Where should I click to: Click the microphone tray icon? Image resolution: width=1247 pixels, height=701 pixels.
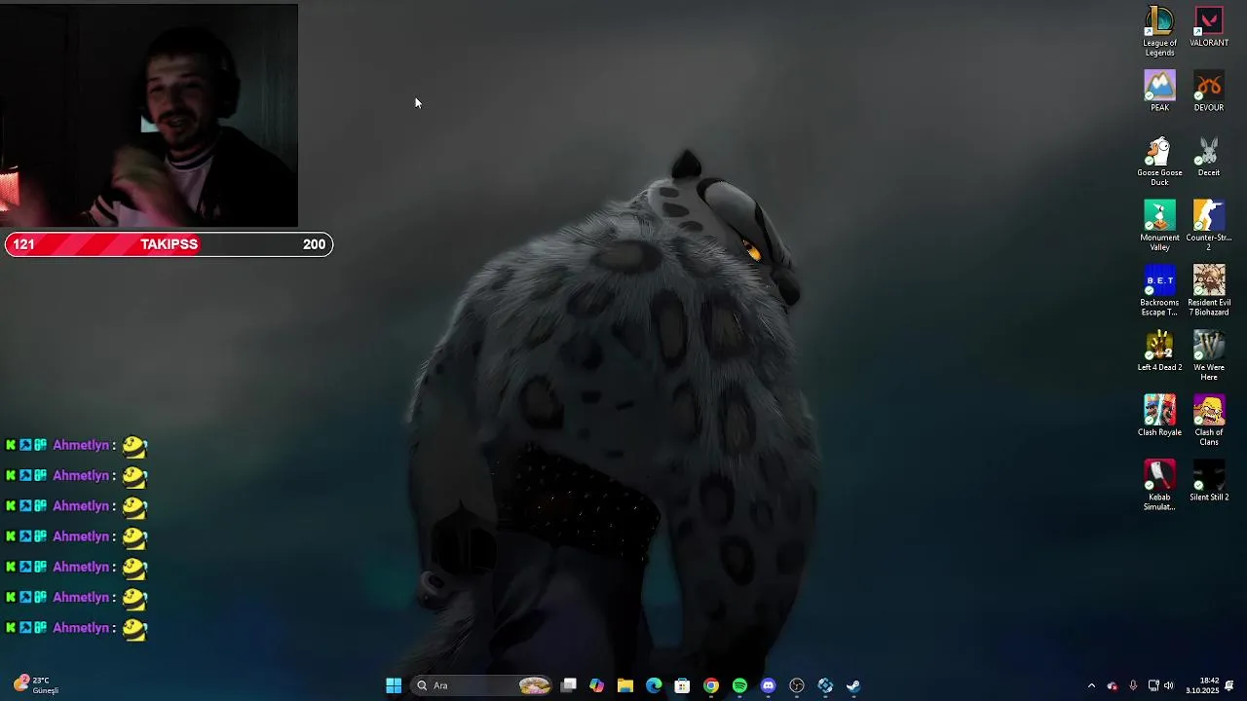coord(1133,685)
